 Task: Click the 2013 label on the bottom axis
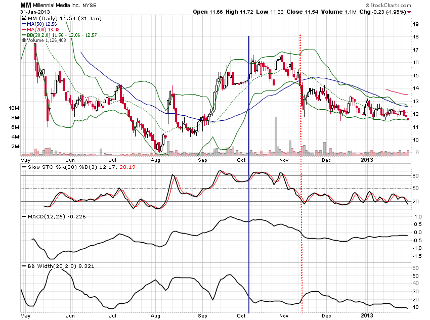pos(367,315)
